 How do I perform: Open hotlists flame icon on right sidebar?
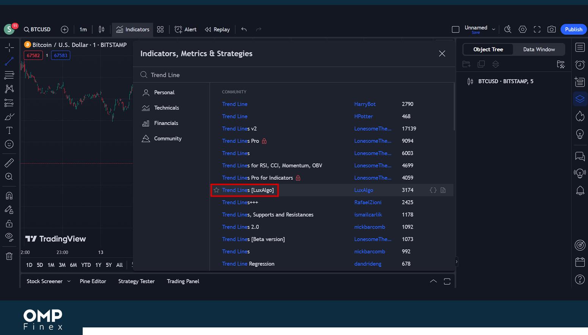tap(580, 116)
